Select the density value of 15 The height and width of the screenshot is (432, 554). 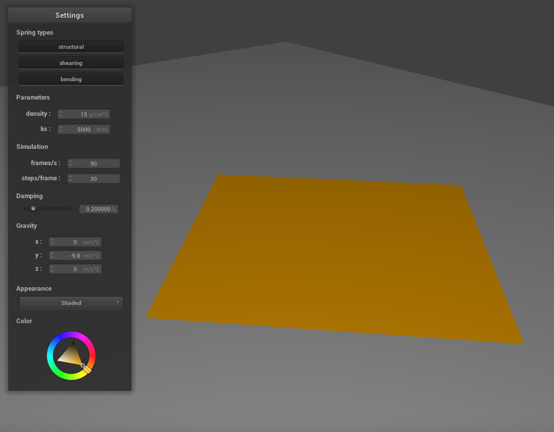point(83,114)
